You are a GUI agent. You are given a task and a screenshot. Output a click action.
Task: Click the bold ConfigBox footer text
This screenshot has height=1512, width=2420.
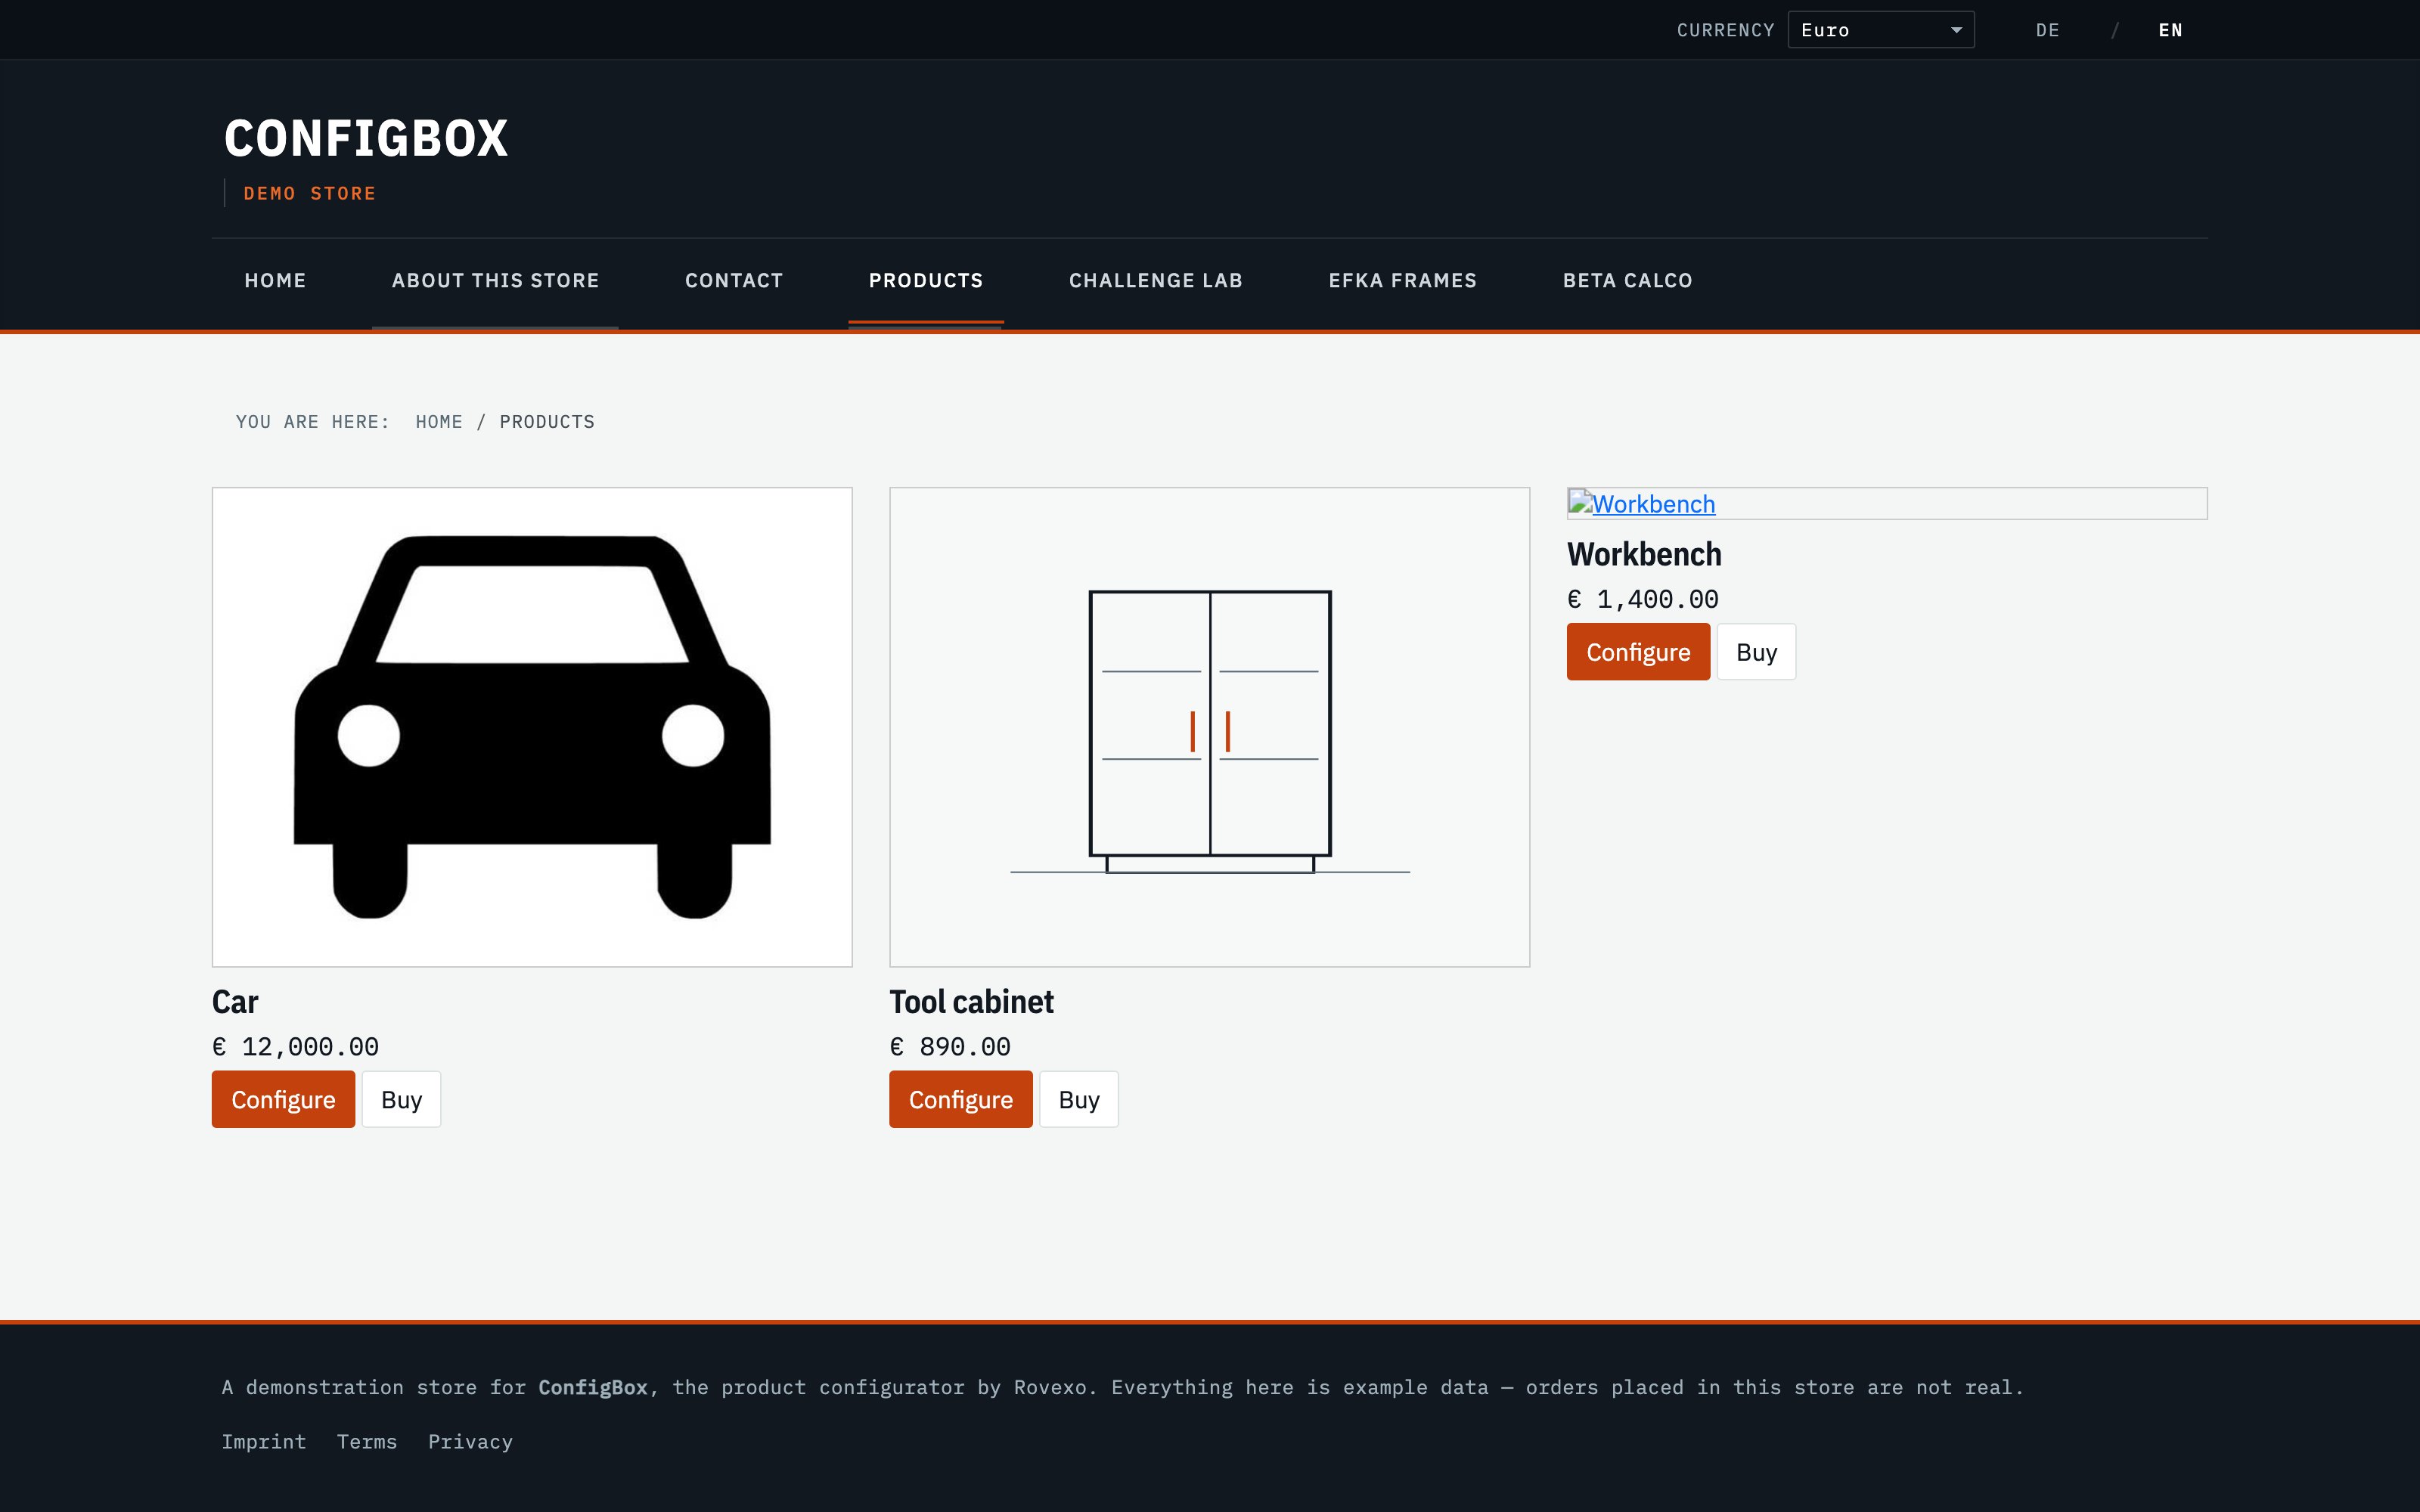pyautogui.click(x=593, y=1387)
